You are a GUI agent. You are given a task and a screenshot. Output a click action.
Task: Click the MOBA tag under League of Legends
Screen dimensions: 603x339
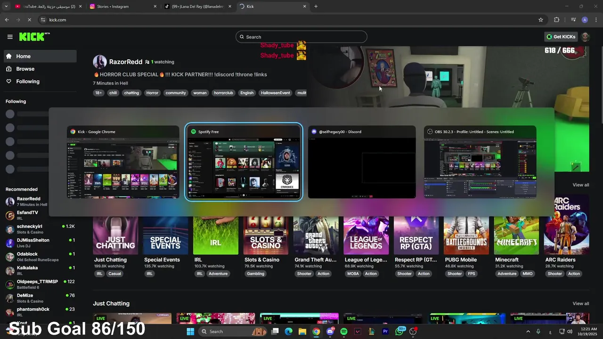[x=353, y=274]
